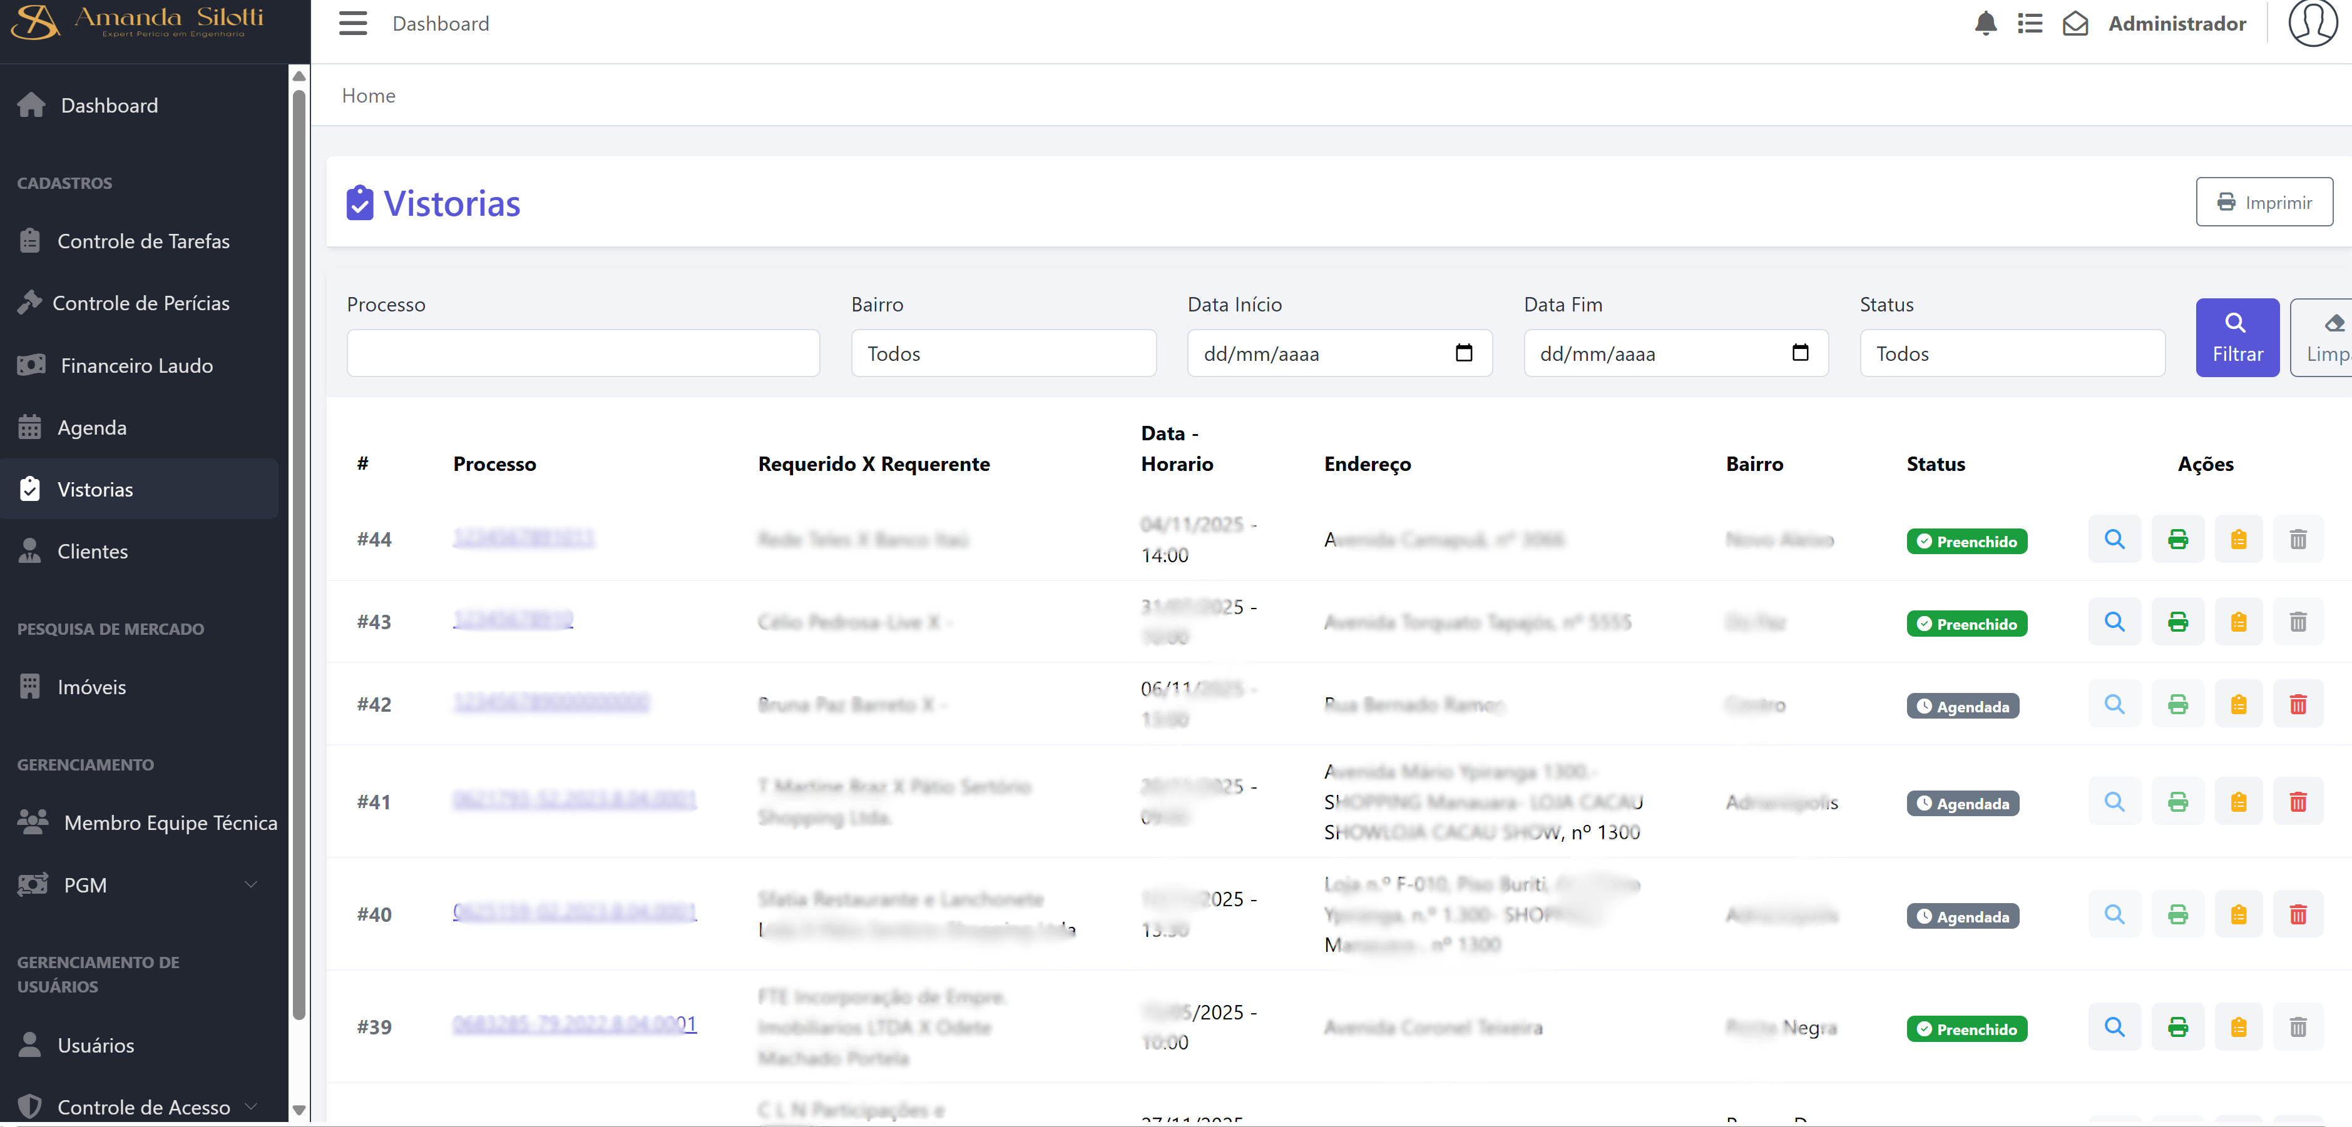Open Financeiro Laudo in sidebar

coord(137,365)
